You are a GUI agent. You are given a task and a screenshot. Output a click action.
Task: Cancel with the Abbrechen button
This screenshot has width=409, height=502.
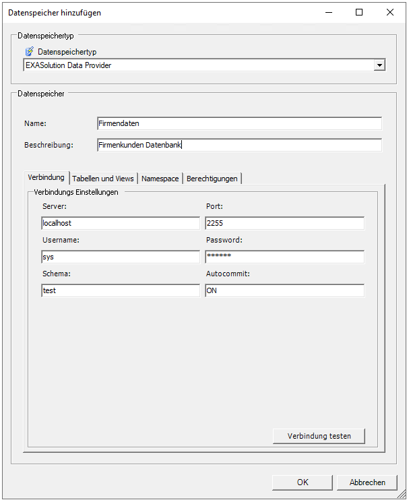point(367,482)
